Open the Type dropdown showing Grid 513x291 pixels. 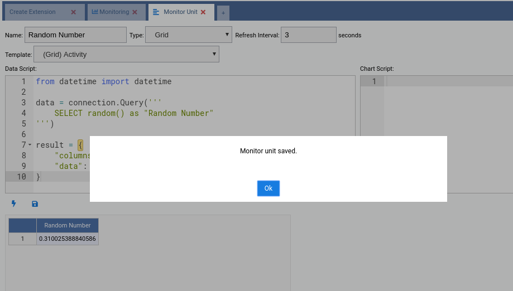click(x=188, y=35)
